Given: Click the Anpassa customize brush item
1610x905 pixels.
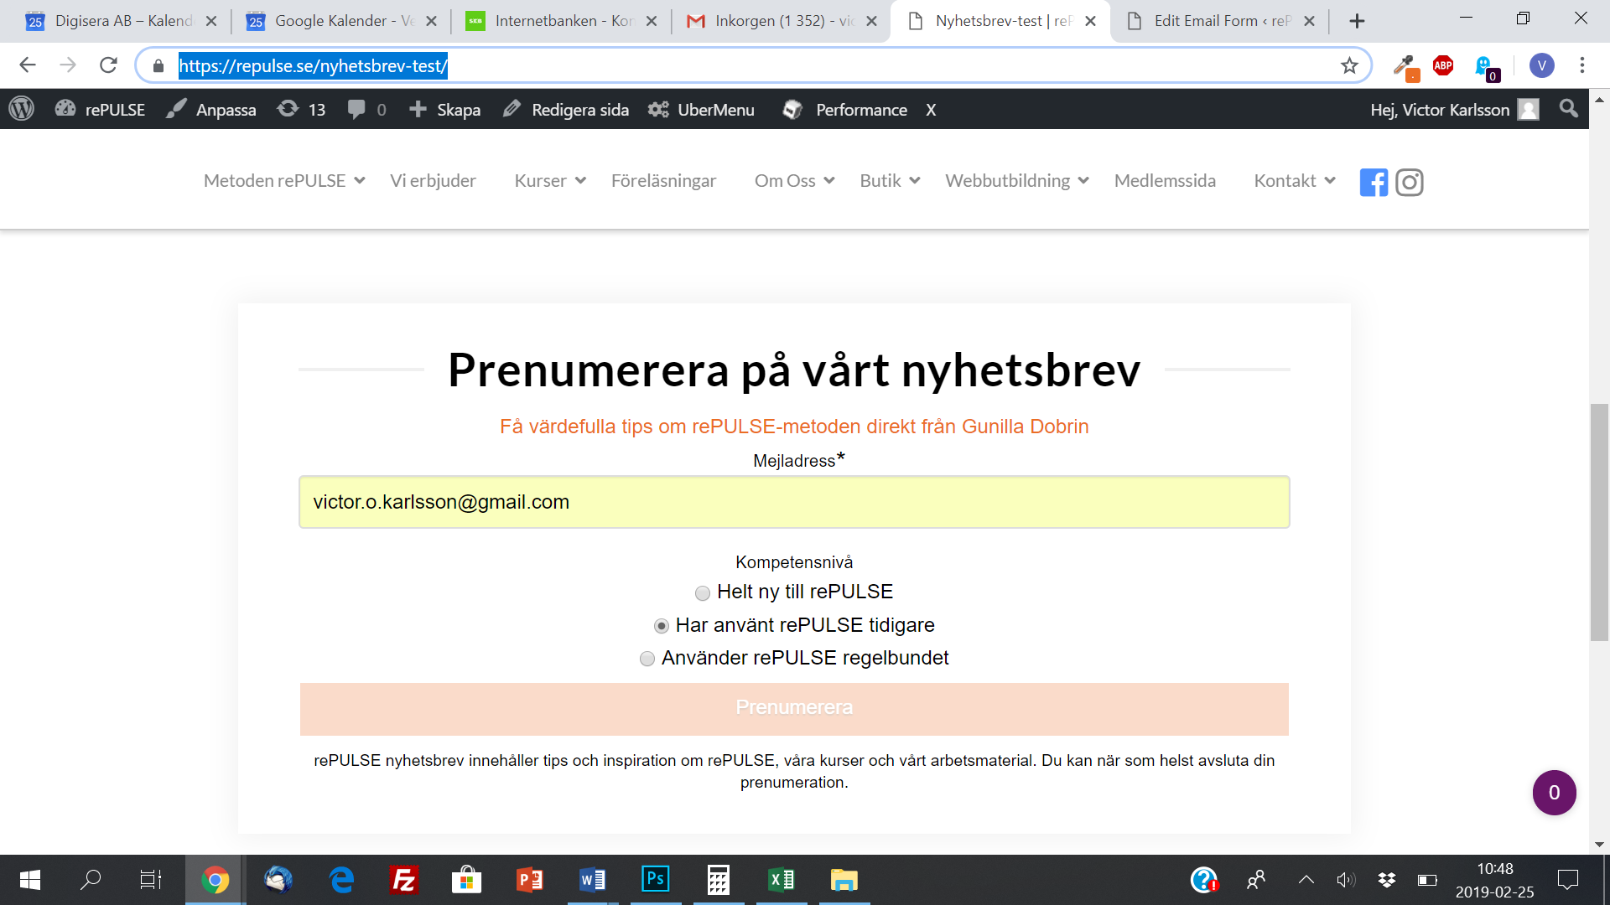Looking at the screenshot, I should [x=211, y=110].
